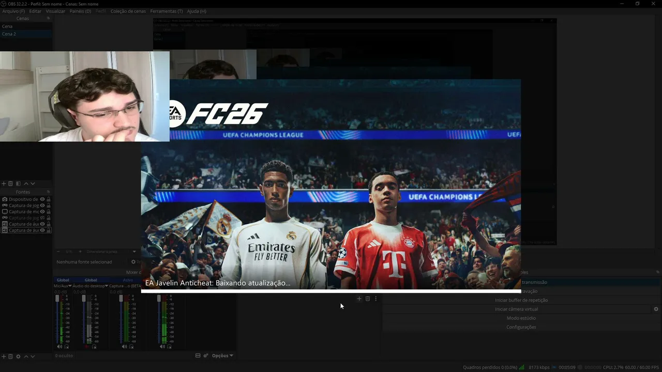Open advanced audio properties gears icon

point(206,355)
